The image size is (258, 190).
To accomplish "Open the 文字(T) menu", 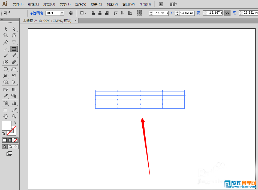I will pos(65,4).
